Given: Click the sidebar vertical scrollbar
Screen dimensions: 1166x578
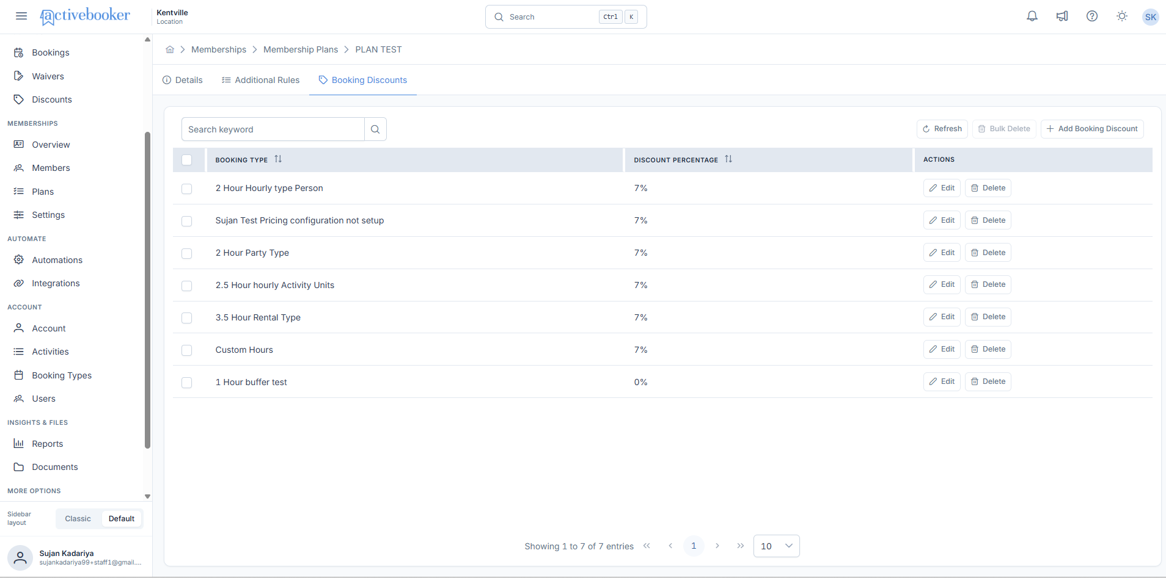Looking at the screenshot, I should 147,290.
